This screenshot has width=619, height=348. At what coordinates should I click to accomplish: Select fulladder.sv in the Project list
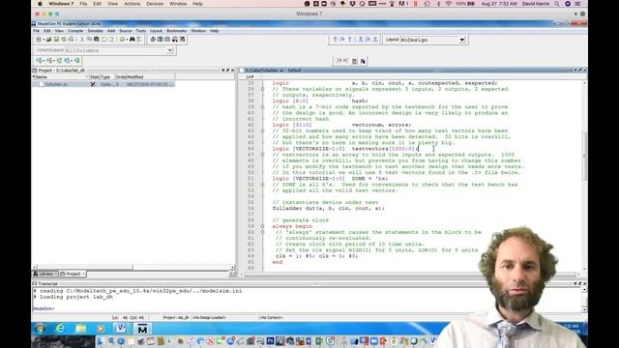[56, 84]
